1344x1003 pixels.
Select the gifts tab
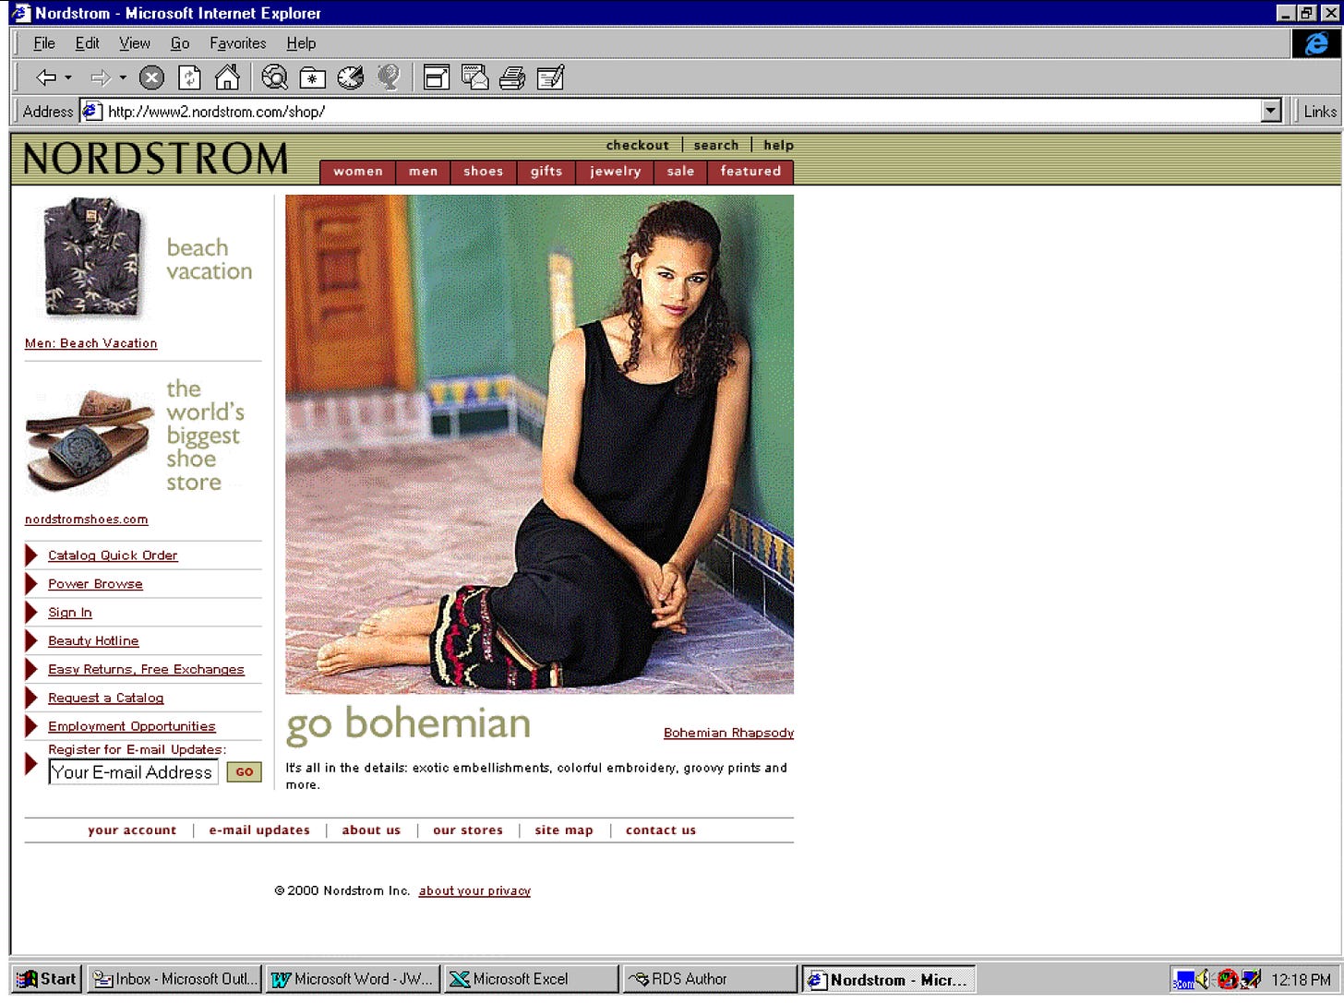point(546,172)
